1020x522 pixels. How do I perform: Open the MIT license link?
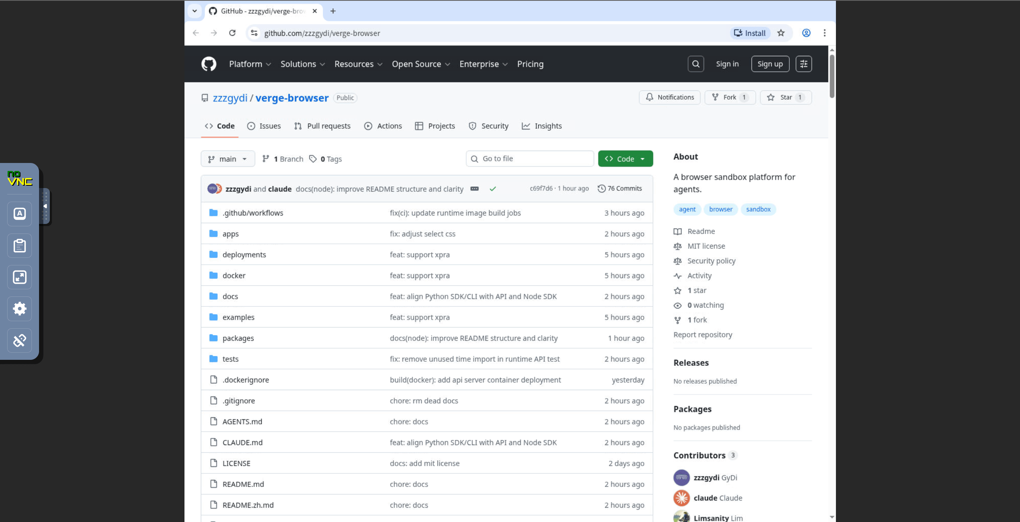(x=706, y=246)
